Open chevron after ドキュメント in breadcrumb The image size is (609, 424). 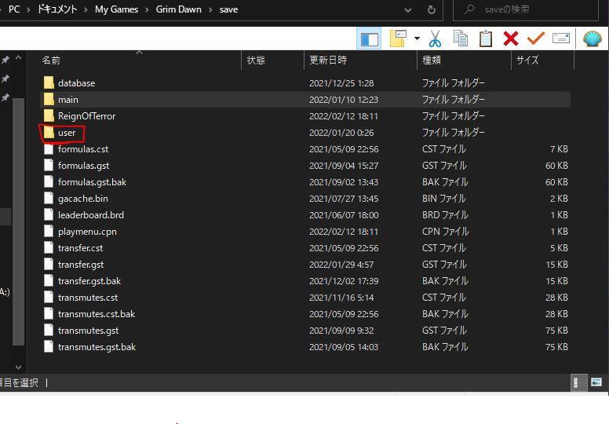click(x=86, y=9)
